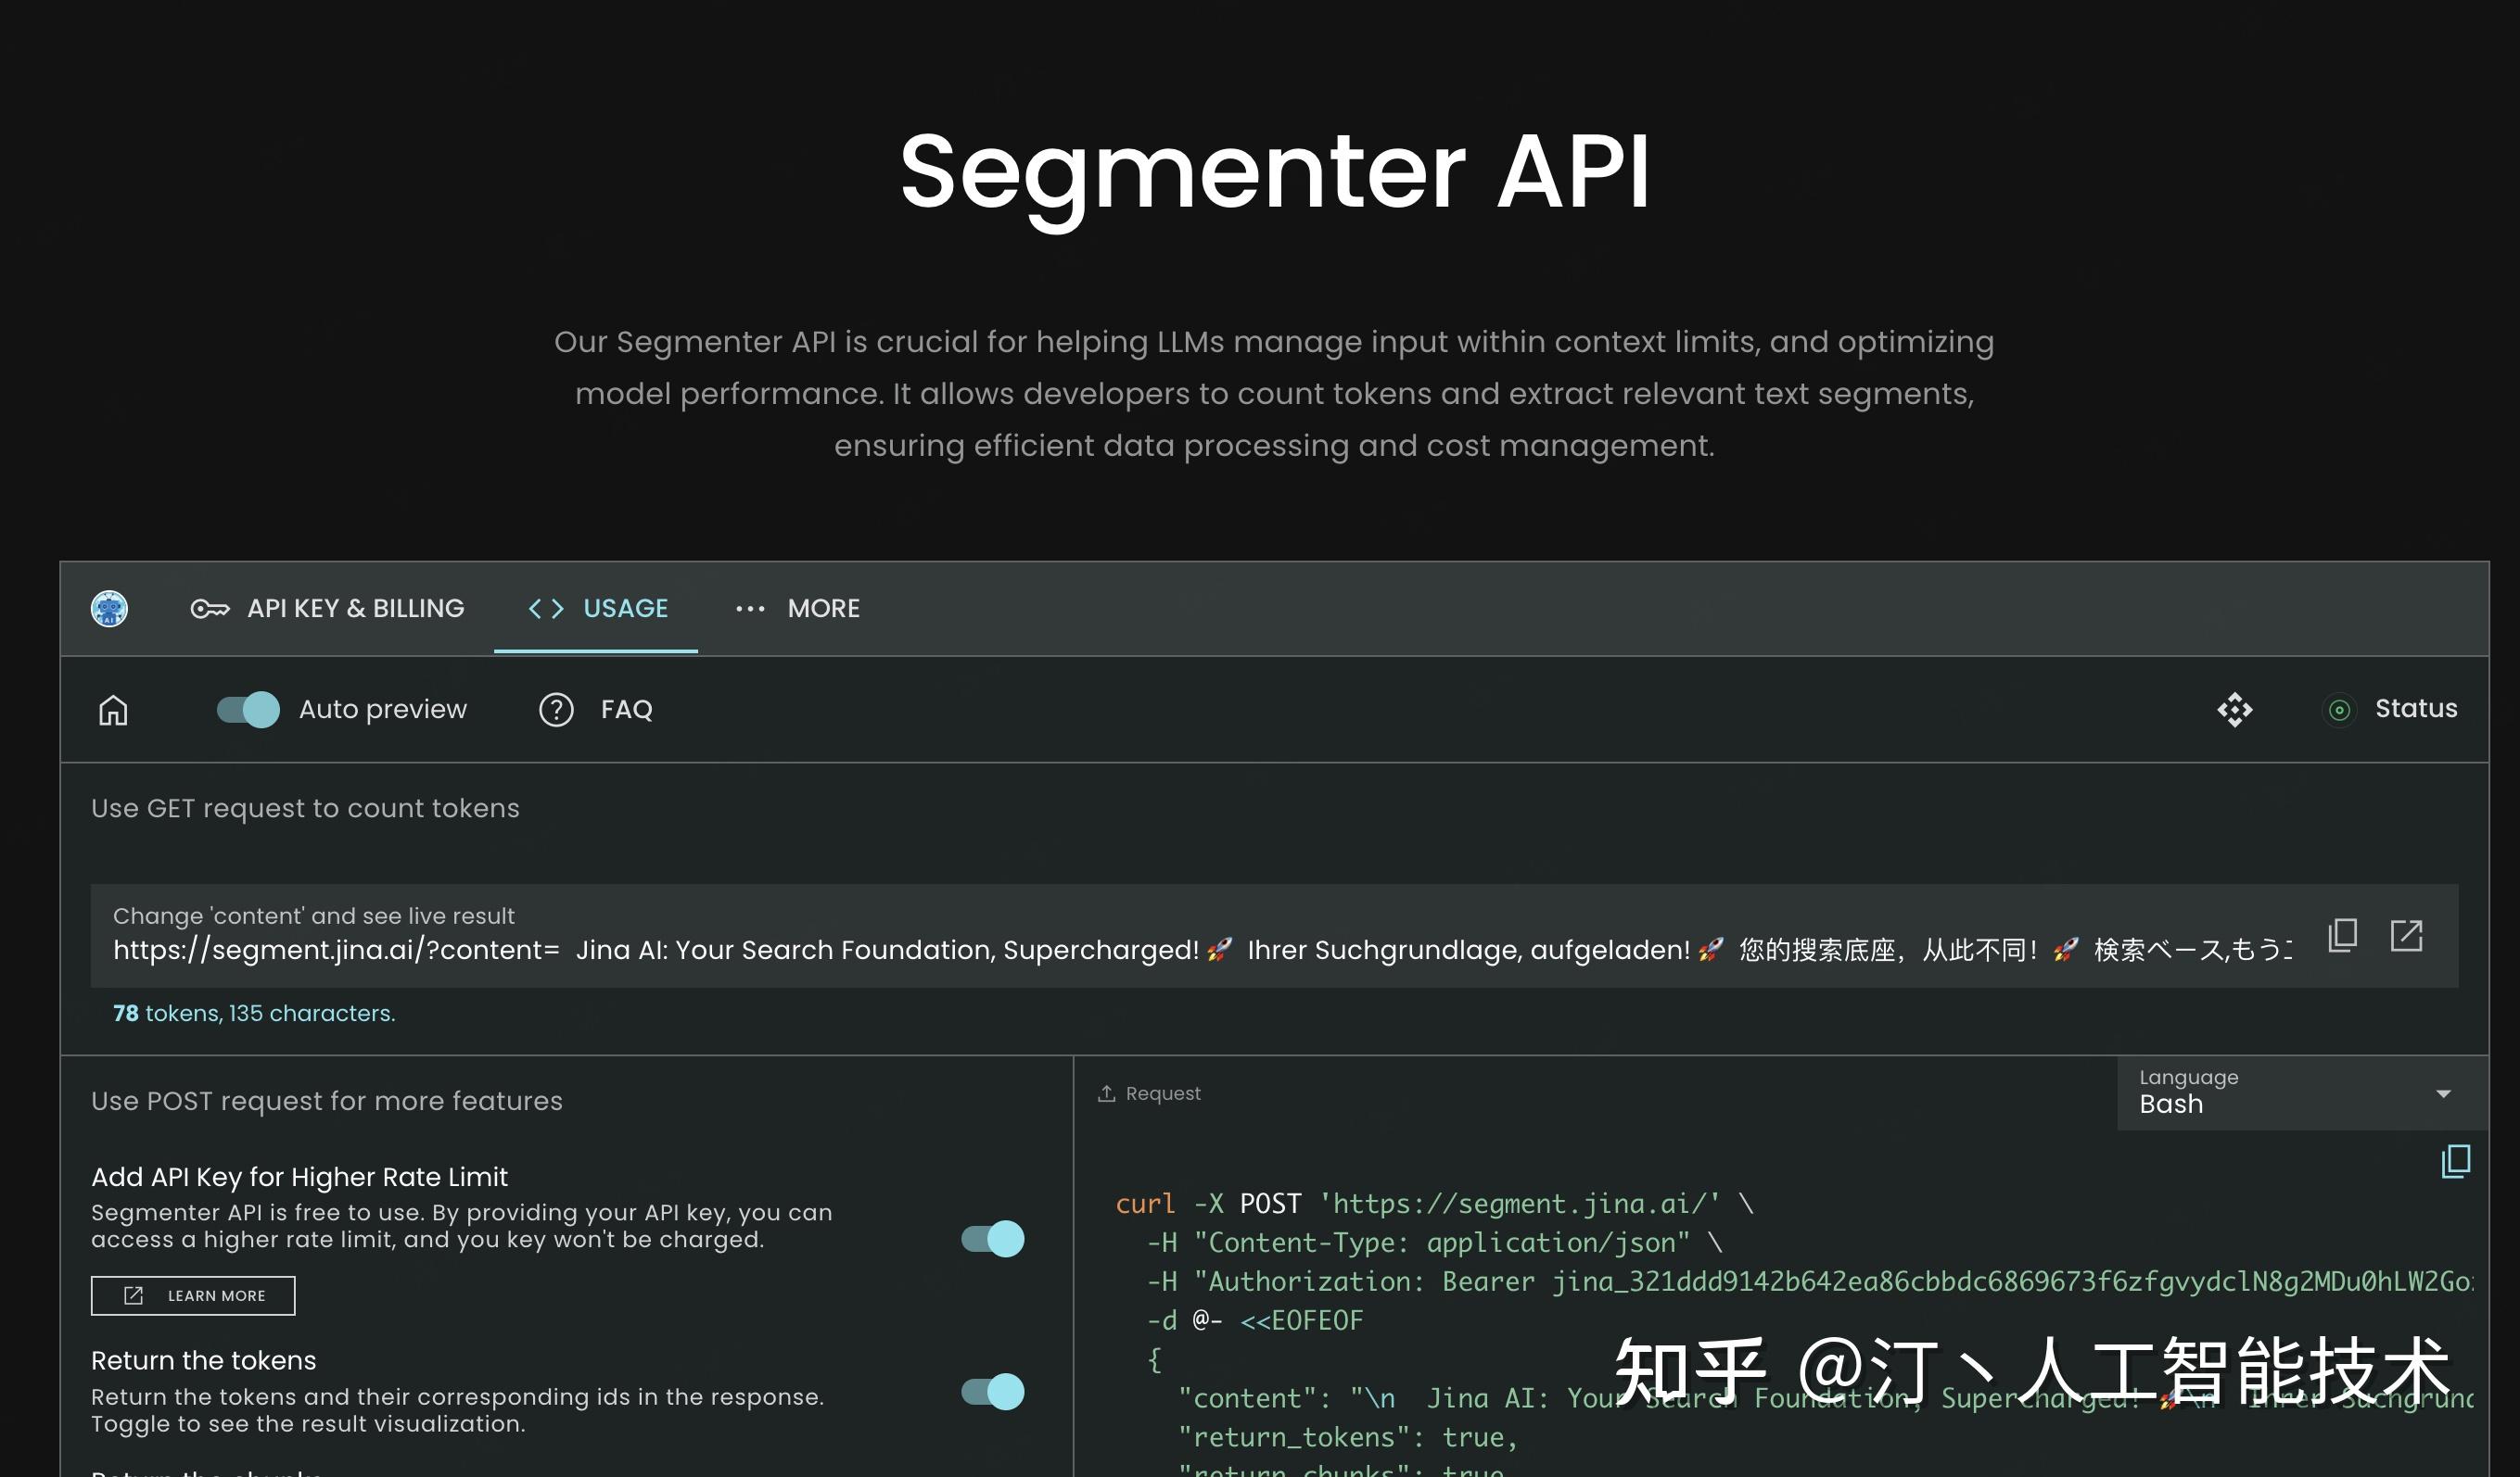Select the USAGE tab
2520x1477 pixels.
626,609
